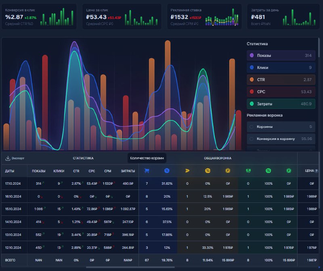Toggle the CTR series in the legend
This screenshot has width=323, height=271.
click(281, 79)
